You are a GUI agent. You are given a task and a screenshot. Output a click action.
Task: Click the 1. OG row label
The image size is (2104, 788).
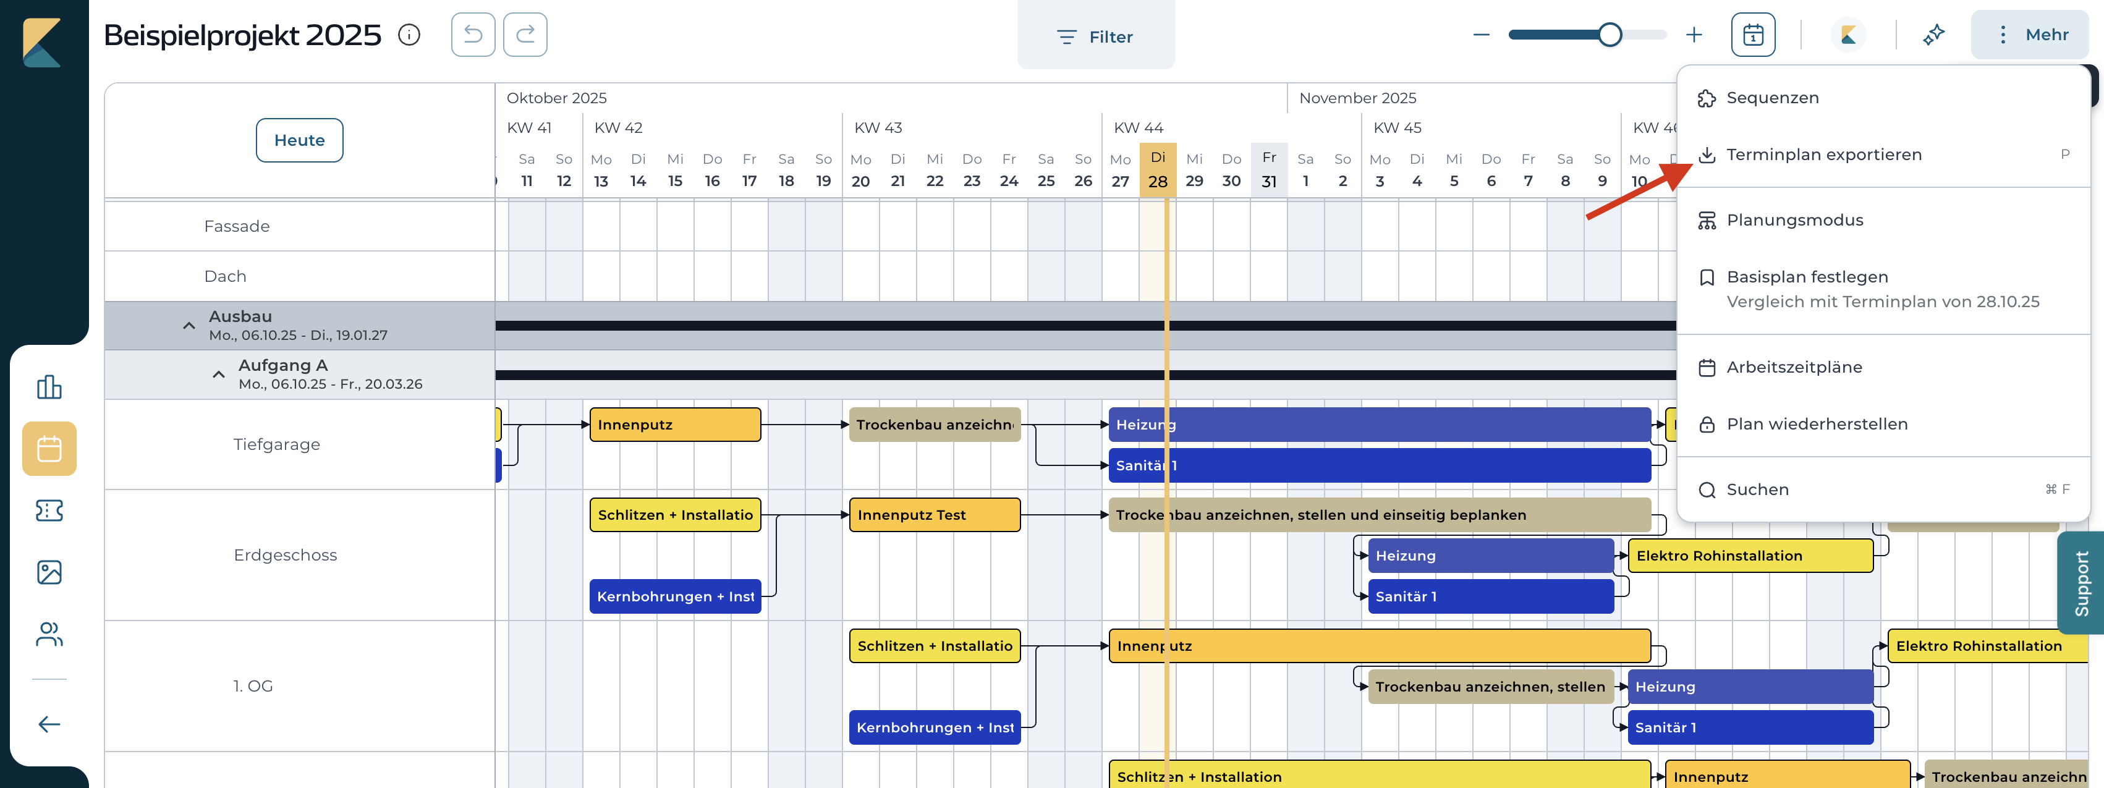252,686
